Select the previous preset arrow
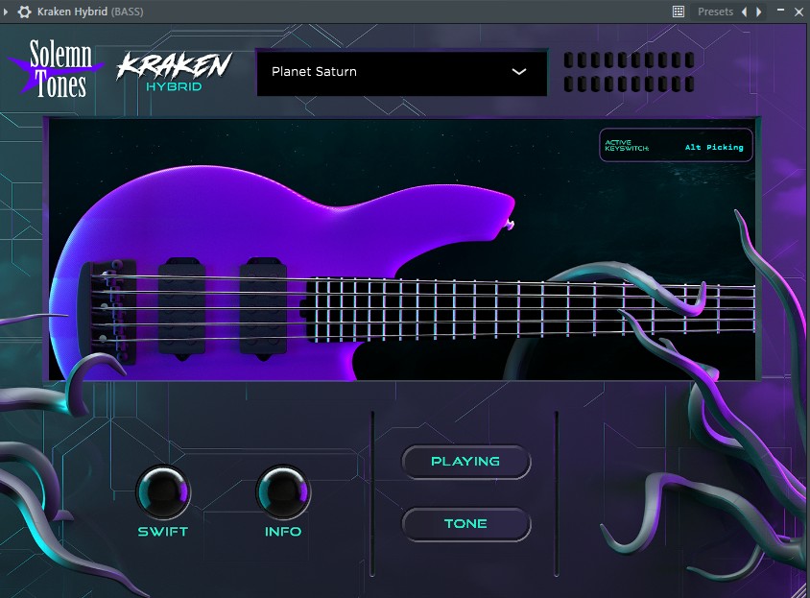The height and width of the screenshot is (598, 810). tap(745, 12)
